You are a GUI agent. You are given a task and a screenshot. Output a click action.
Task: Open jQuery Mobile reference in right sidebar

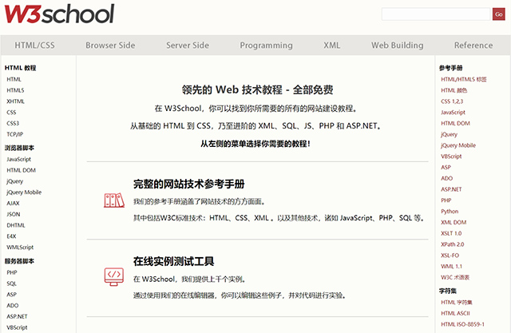[458, 145]
